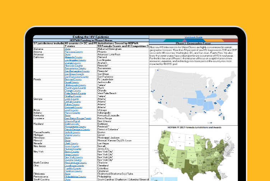Click the Prince George's County link
The width and height of the screenshot is (270, 181).
[77, 129]
